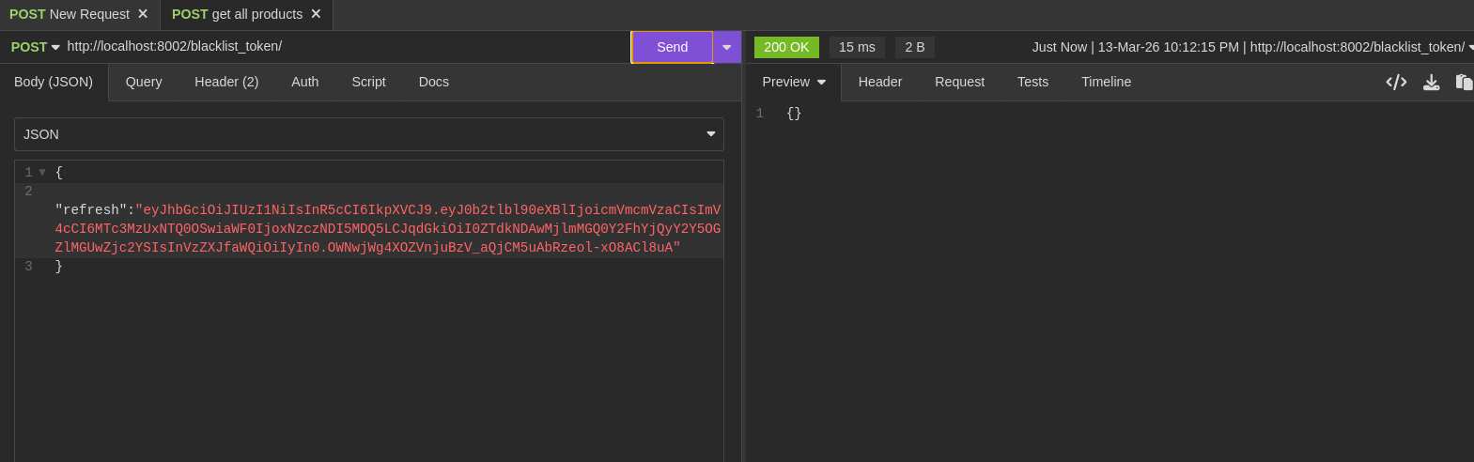Image resolution: width=1474 pixels, height=462 pixels.
Task: Click the code snippet icon
Action: (x=1396, y=83)
